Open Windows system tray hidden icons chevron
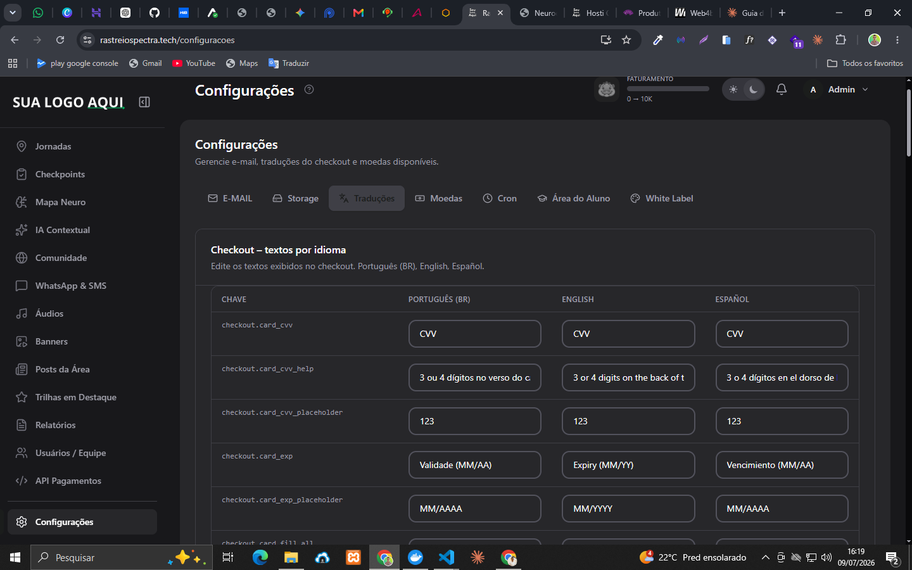The height and width of the screenshot is (570, 912). pyautogui.click(x=765, y=557)
